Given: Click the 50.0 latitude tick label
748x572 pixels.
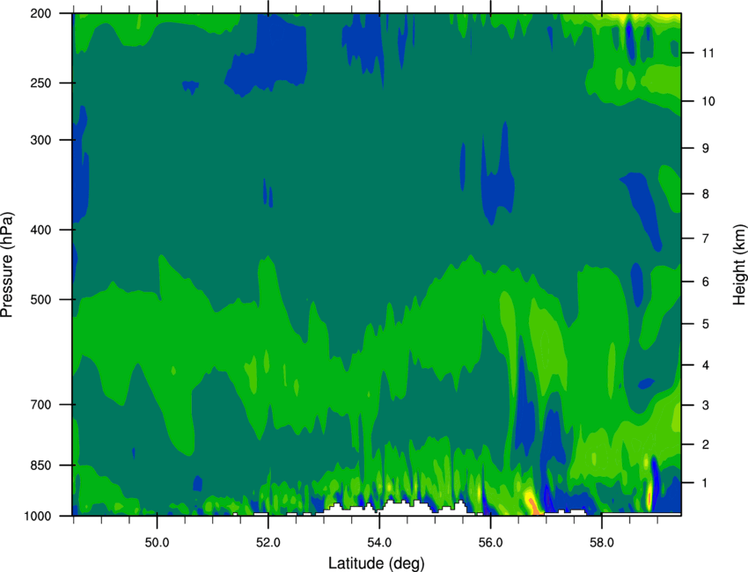Looking at the screenshot, I should 157,543.
